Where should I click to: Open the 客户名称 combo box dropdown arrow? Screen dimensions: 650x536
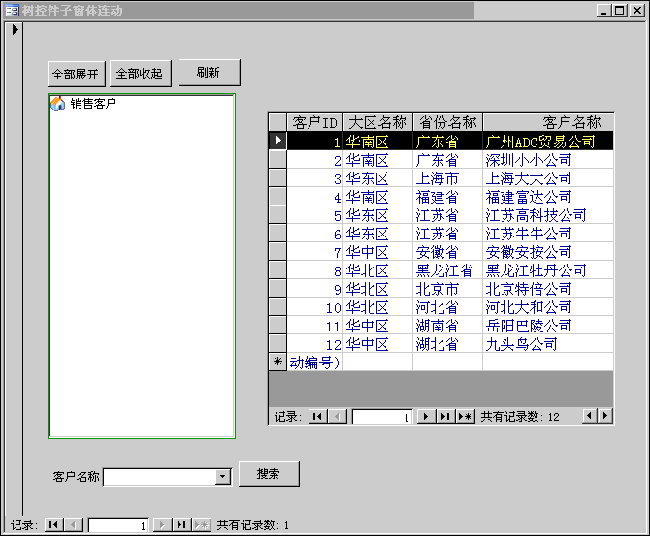[222, 476]
